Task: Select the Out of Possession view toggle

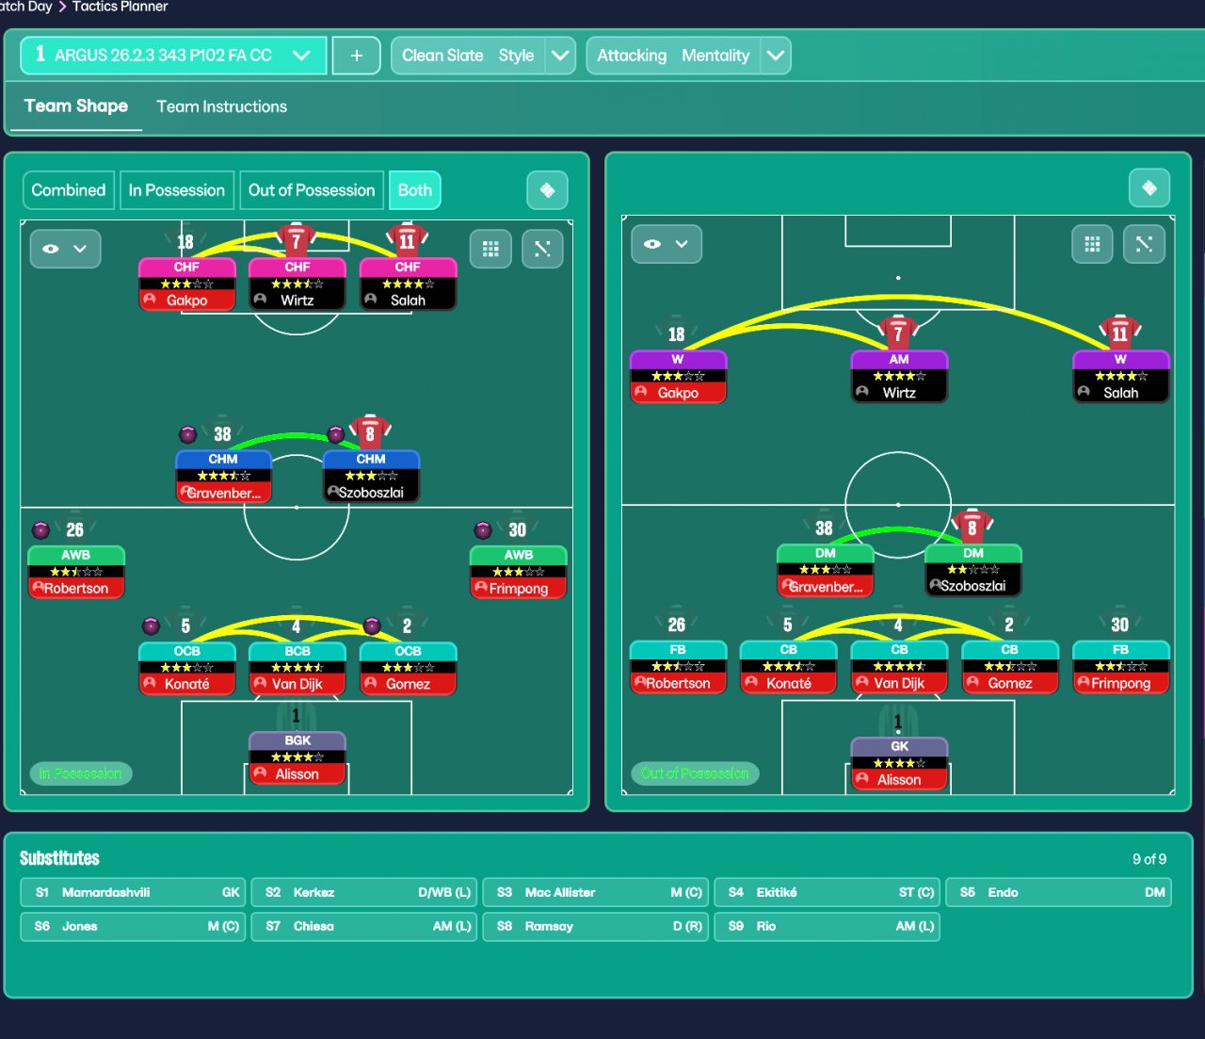Action: click(x=312, y=190)
